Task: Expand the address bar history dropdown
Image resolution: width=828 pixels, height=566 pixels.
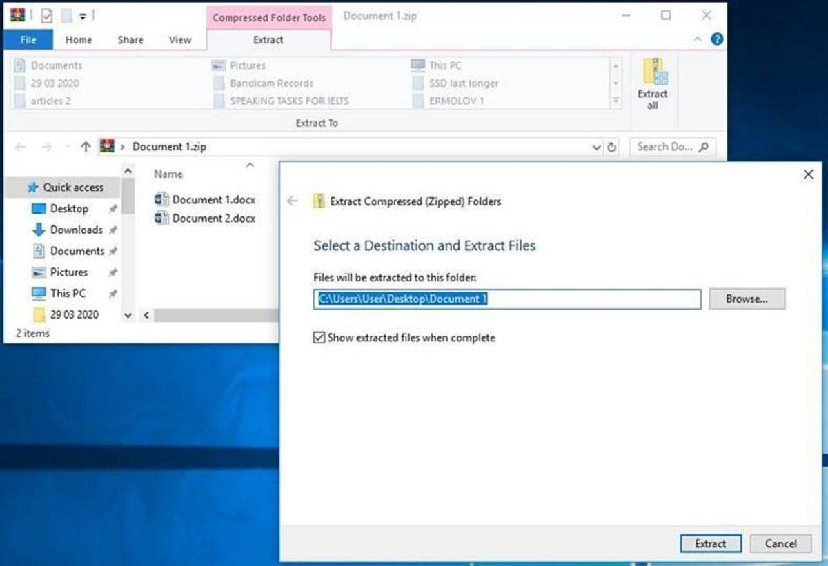Action: [597, 147]
